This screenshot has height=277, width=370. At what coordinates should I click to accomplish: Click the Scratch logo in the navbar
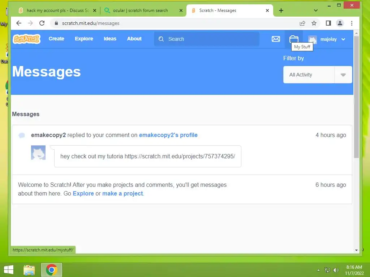[x=27, y=39]
